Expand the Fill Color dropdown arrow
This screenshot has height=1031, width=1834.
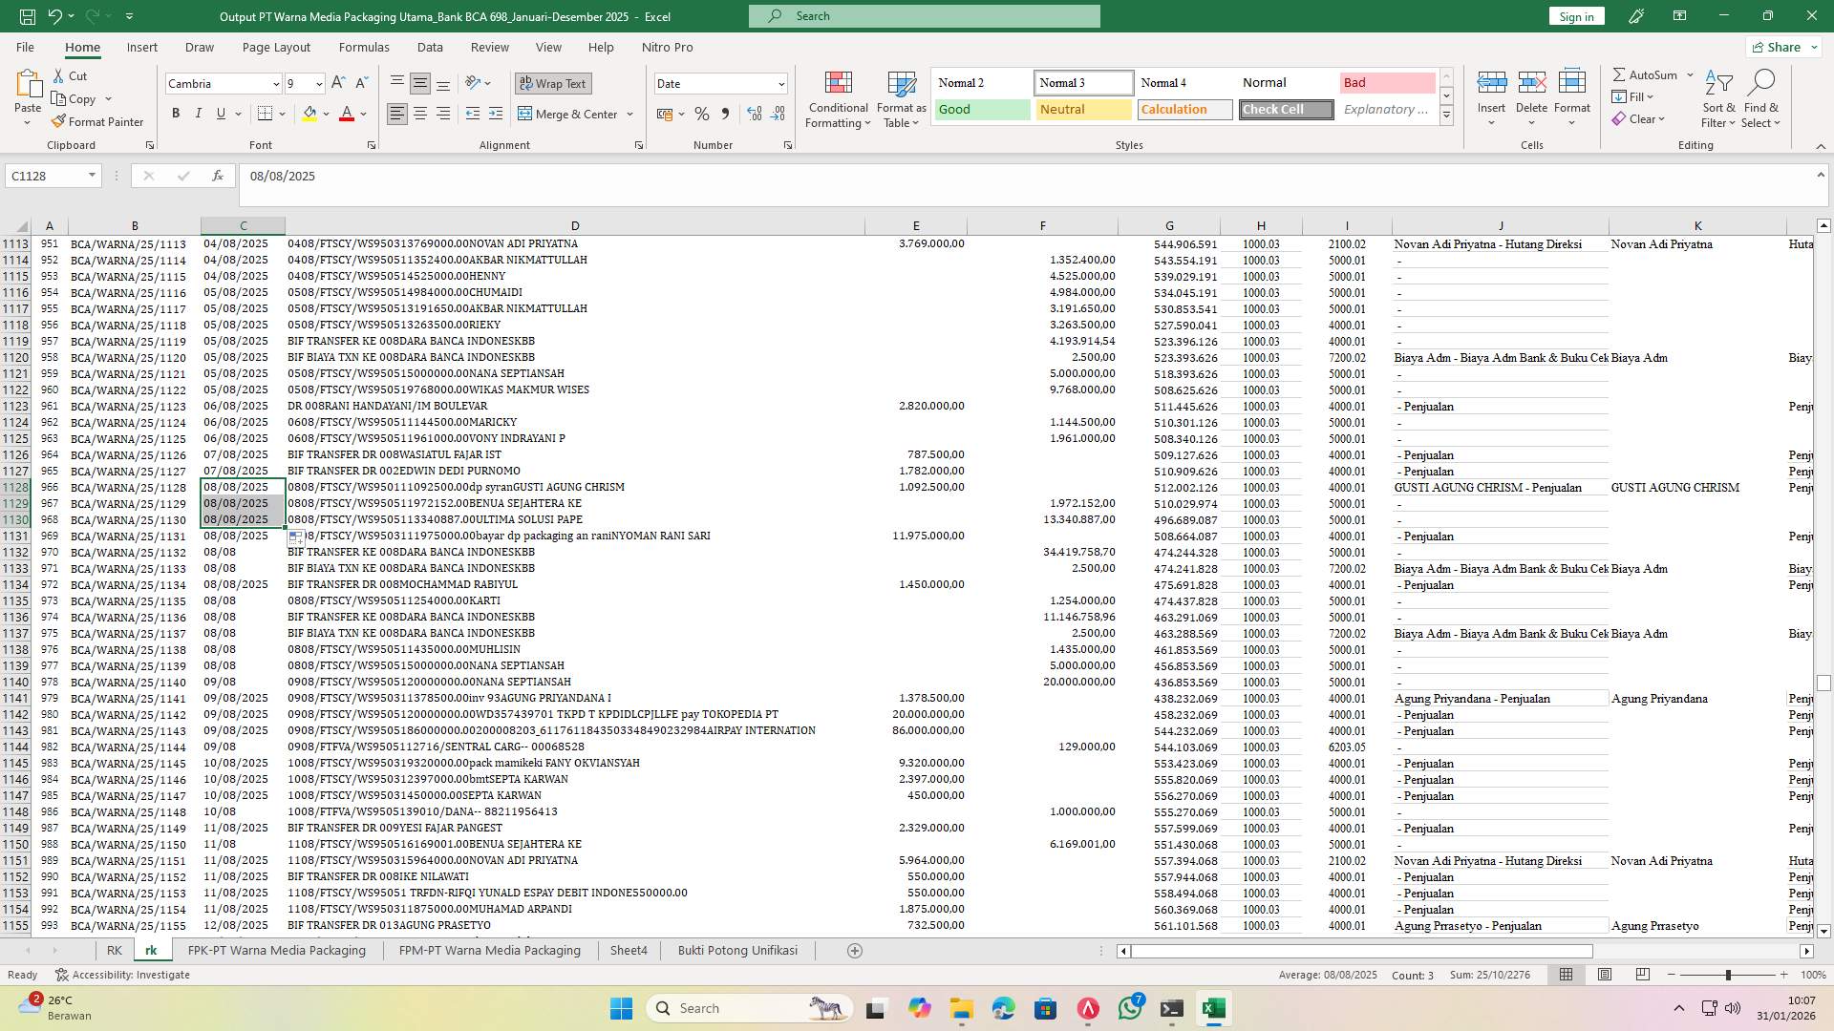324,114
